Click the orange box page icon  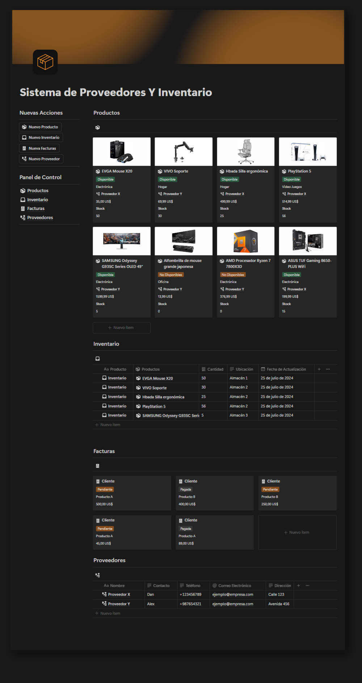point(45,62)
